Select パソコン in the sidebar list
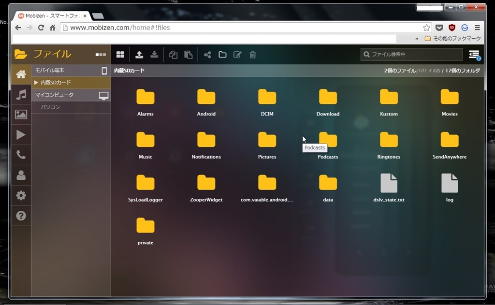495x305 pixels. (50, 107)
